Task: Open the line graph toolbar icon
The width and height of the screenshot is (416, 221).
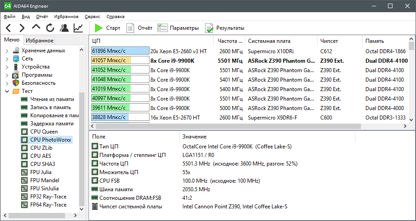Action: coord(78,28)
